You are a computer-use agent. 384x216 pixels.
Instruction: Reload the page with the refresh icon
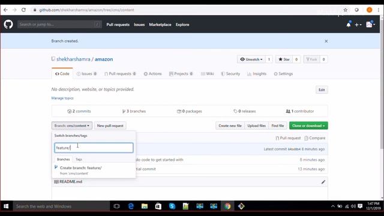[x=23, y=10]
